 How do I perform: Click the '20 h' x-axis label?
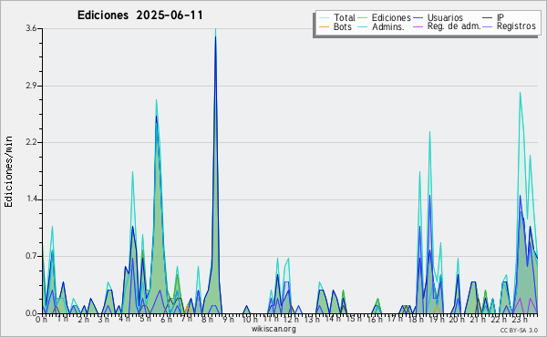[x=457, y=320]
